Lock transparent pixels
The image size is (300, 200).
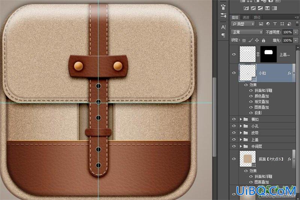244,41
